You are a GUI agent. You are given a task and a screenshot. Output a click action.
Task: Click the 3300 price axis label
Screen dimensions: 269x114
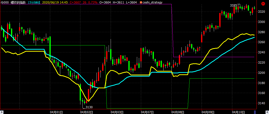261,22
